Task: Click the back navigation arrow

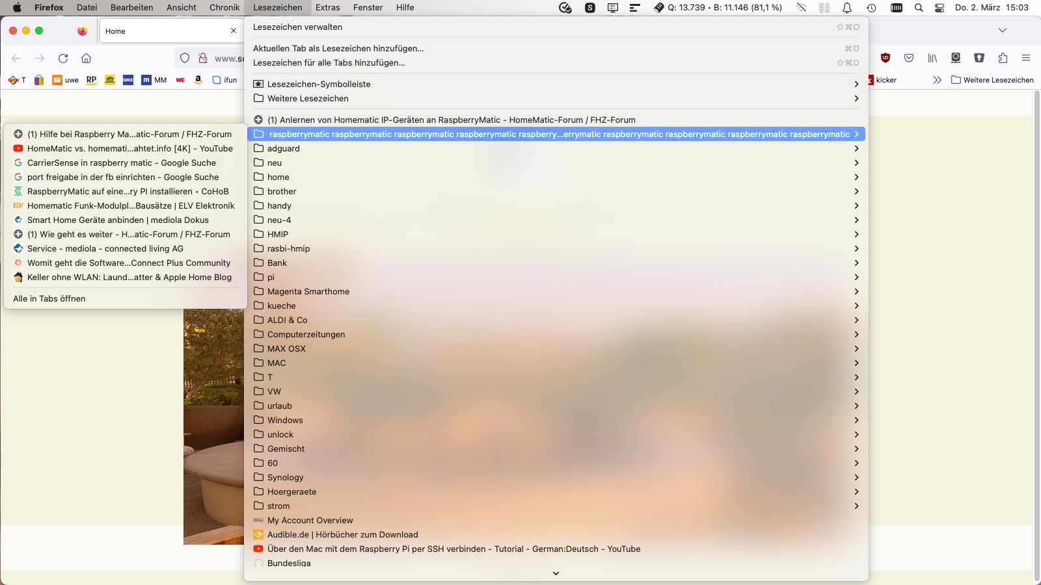Action: coord(17,58)
